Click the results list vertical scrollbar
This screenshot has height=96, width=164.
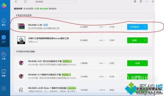point(155,25)
